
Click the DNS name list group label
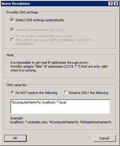16,85
